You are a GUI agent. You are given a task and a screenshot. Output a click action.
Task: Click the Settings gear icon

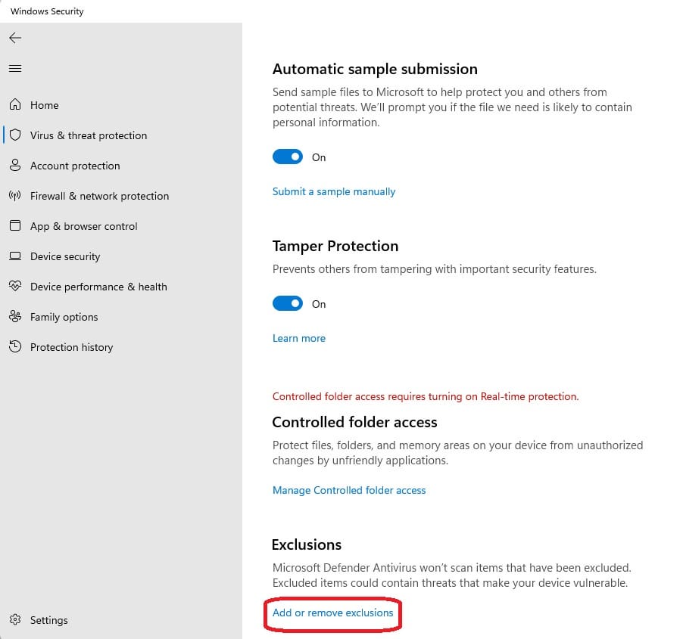click(15, 619)
